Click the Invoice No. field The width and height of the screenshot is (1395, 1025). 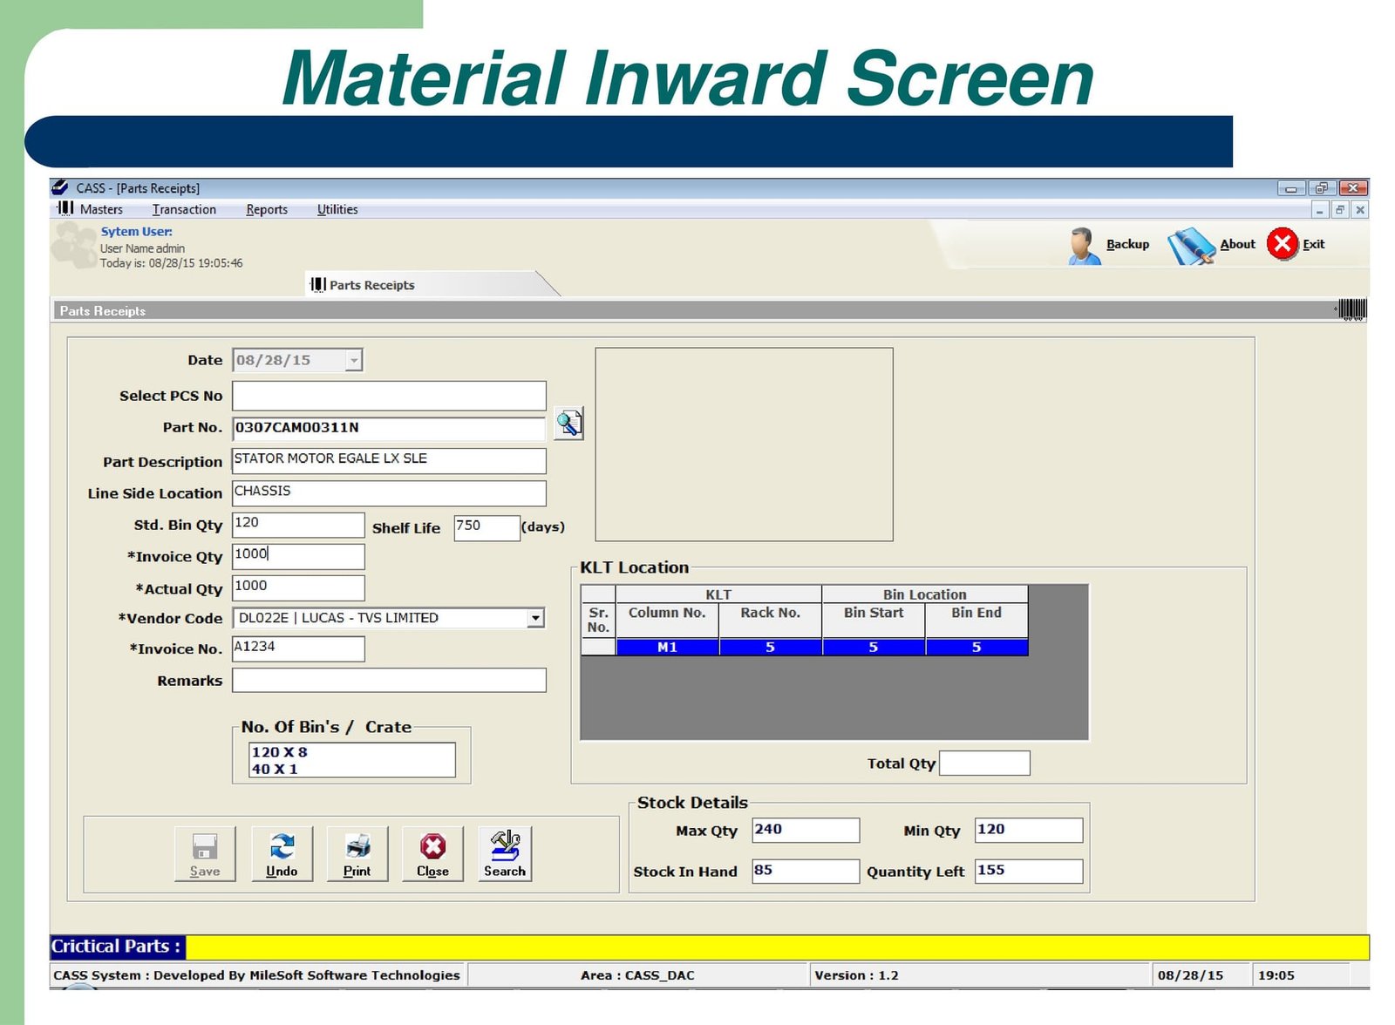click(298, 648)
